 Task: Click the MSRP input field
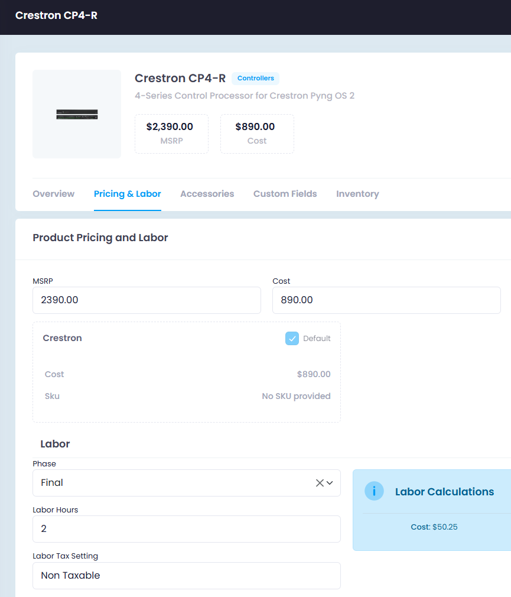pyautogui.click(x=147, y=300)
